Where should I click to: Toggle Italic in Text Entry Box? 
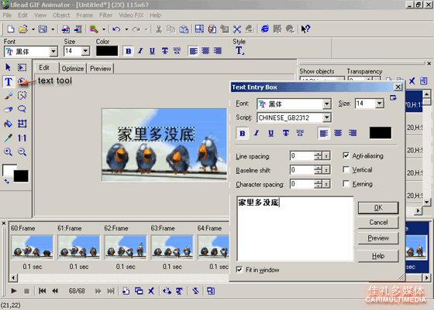(x=257, y=133)
